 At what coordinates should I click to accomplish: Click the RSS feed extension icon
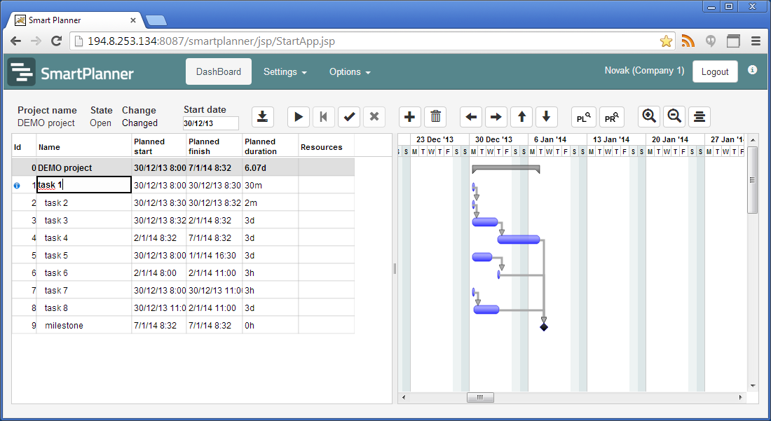click(x=688, y=41)
